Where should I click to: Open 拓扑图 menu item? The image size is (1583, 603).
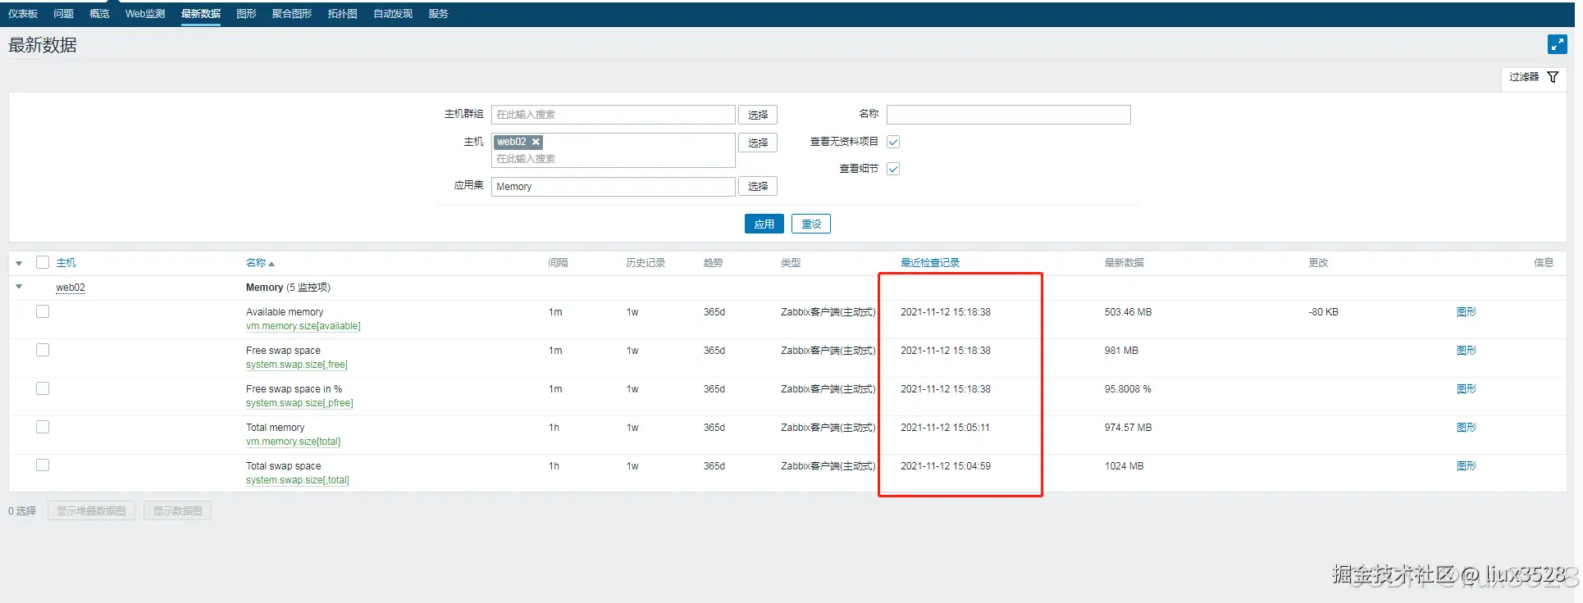(342, 14)
